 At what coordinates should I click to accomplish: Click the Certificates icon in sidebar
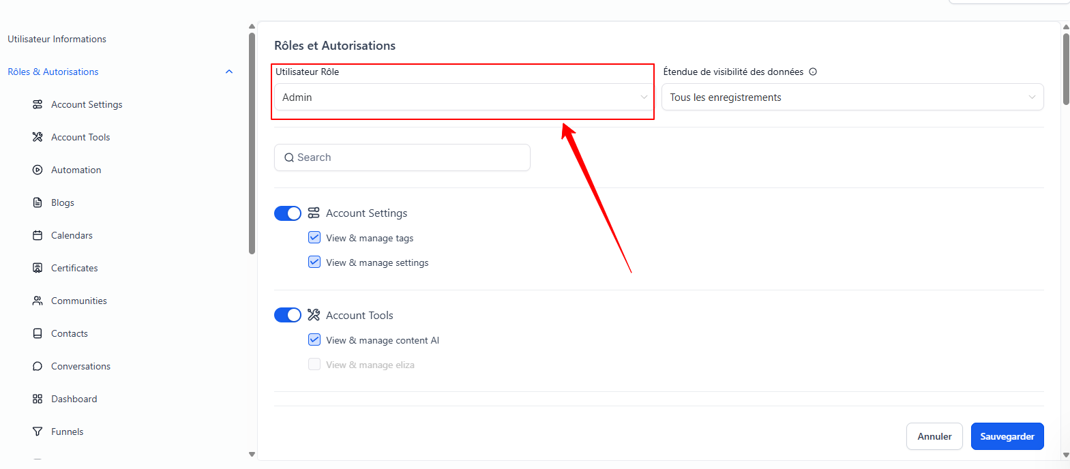point(38,268)
